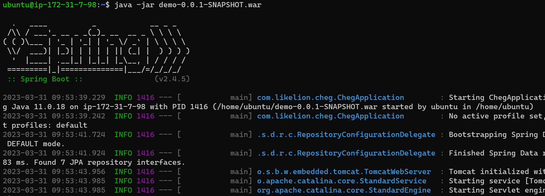Click INFO on the 09:53:41.724 row
The image size is (545, 196).
(123, 135)
